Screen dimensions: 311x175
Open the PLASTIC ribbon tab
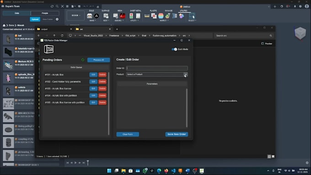(153, 11)
